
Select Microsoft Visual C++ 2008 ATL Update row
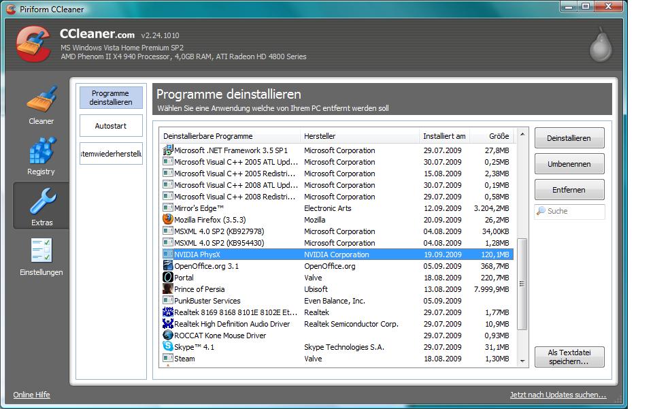(x=337, y=185)
